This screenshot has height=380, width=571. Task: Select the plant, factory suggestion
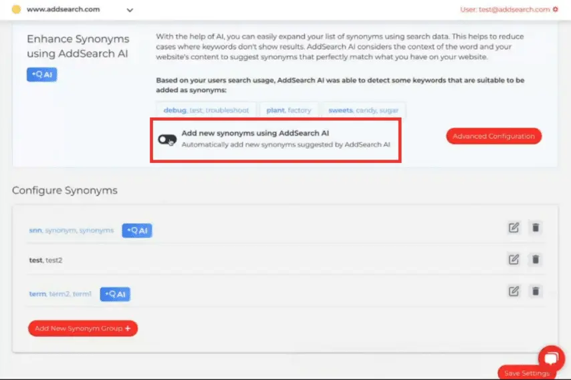(288, 110)
